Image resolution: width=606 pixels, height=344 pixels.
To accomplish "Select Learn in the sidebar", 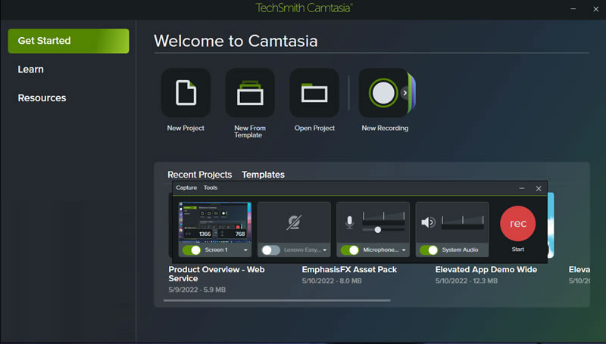I will [30, 70].
